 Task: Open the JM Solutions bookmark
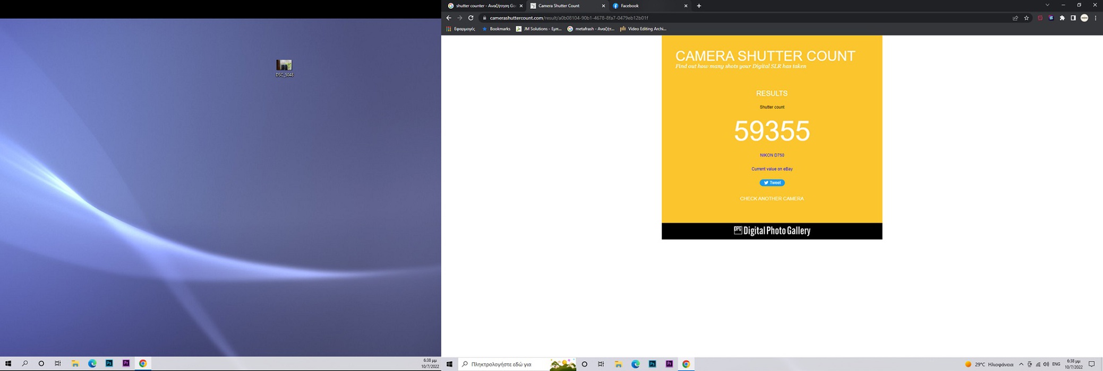pos(538,29)
